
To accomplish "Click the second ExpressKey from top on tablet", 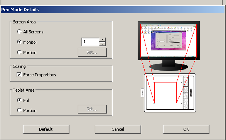I will click(186, 89).
